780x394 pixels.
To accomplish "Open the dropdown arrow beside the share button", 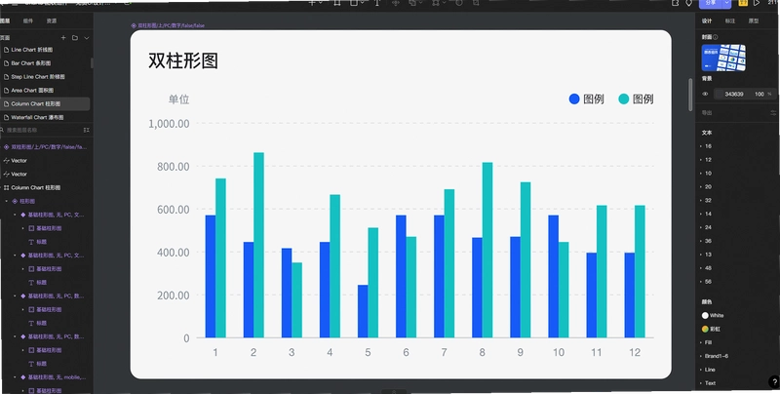I will (x=726, y=3).
